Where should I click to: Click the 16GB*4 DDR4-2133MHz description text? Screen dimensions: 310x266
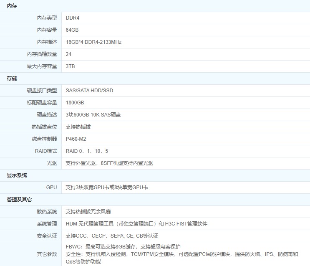click(x=93, y=42)
